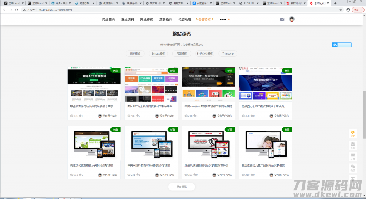Click the blue Baidu cloud floating widget
Screen dimensions: 366x199
pyautogui.click(x=341, y=45)
